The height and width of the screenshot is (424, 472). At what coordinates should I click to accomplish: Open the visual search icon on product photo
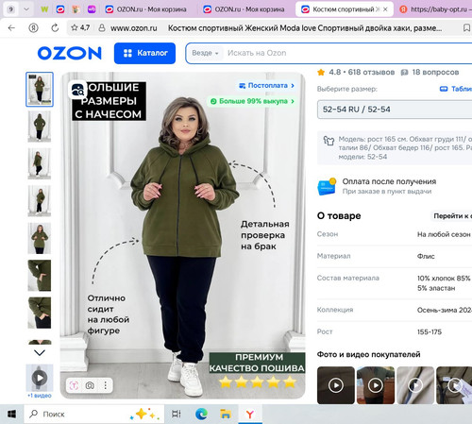[x=77, y=90]
